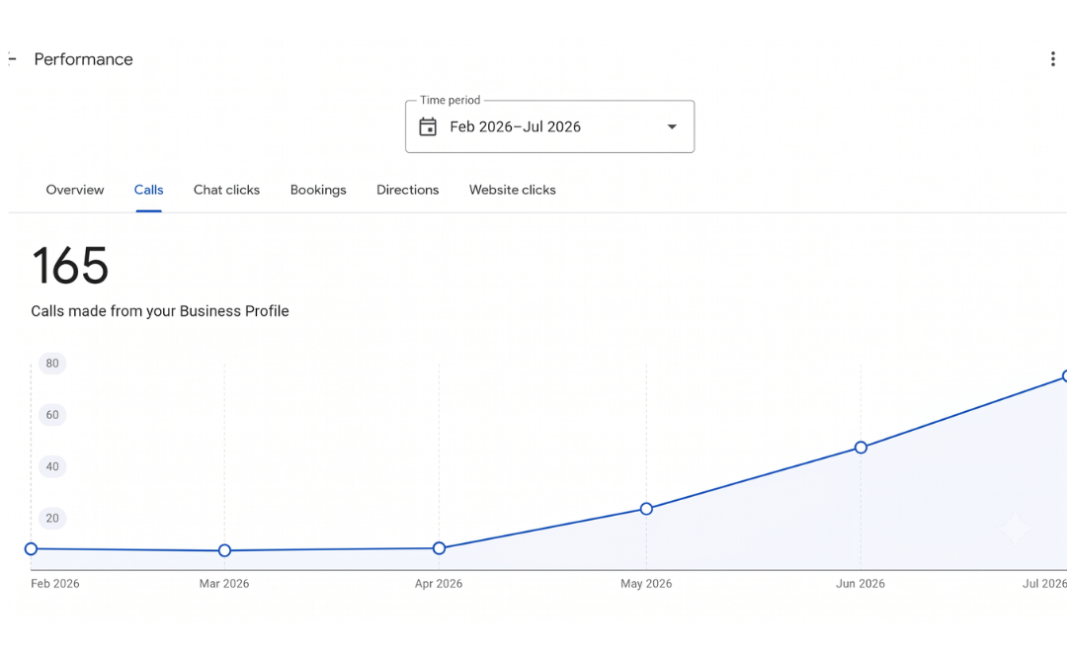
Task: Click the 165 total calls figure
Action: [x=70, y=266]
